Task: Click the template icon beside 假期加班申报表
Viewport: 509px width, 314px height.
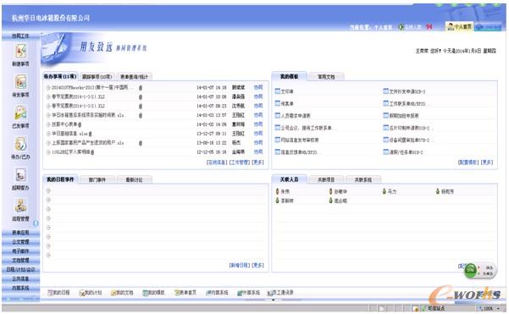Action: [385, 115]
